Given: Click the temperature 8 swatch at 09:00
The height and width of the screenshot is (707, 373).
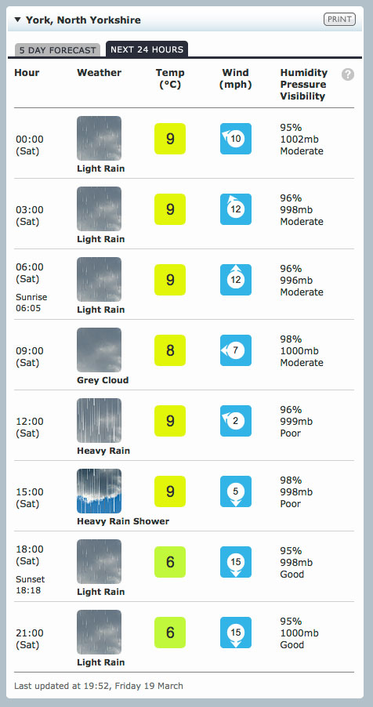Looking at the screenshot, I should click(170, 350).
